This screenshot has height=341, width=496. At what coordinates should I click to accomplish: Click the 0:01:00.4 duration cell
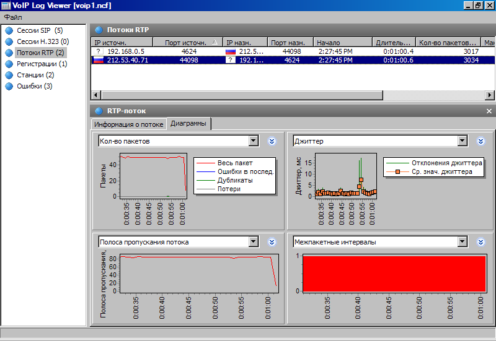pyautogui.click(x=398, y=51)
